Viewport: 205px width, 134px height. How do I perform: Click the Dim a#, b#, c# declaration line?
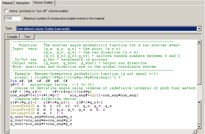tap(39, 81)
